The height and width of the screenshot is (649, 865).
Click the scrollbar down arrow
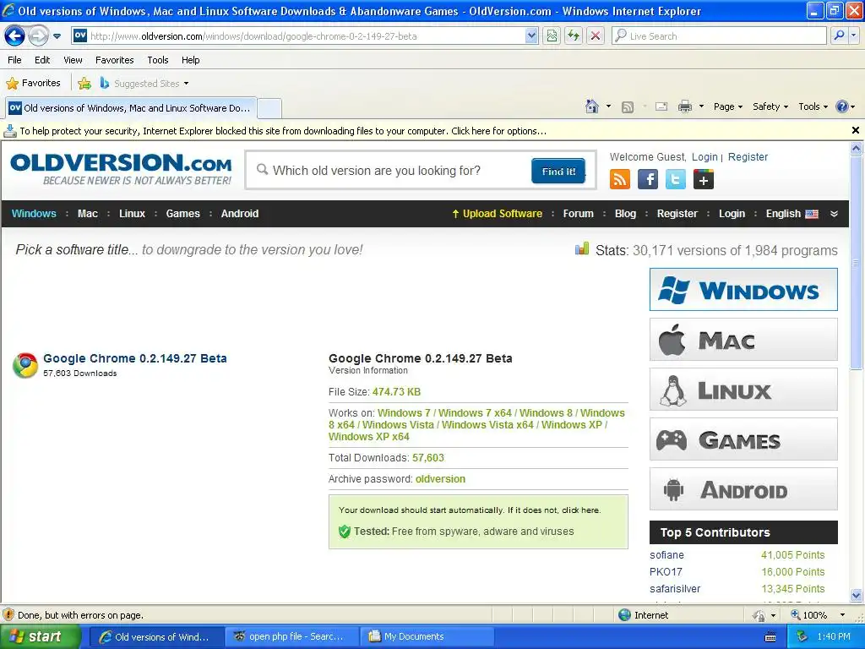click(857, 596)
